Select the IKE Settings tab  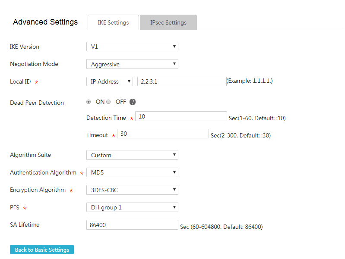coord(113,23)
